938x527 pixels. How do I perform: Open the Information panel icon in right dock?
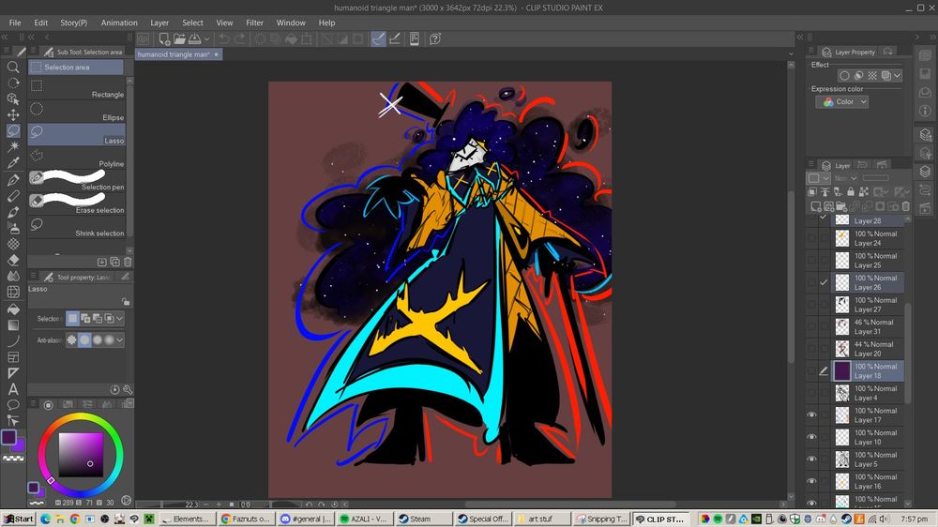pyautogui.click(x=925, y=111)
